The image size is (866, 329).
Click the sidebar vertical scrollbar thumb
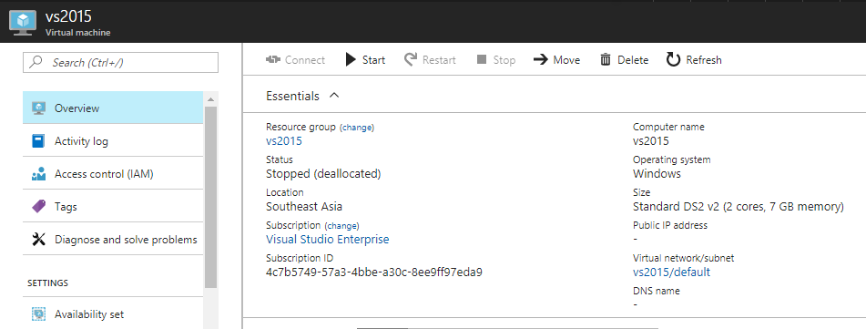point(210,197)
